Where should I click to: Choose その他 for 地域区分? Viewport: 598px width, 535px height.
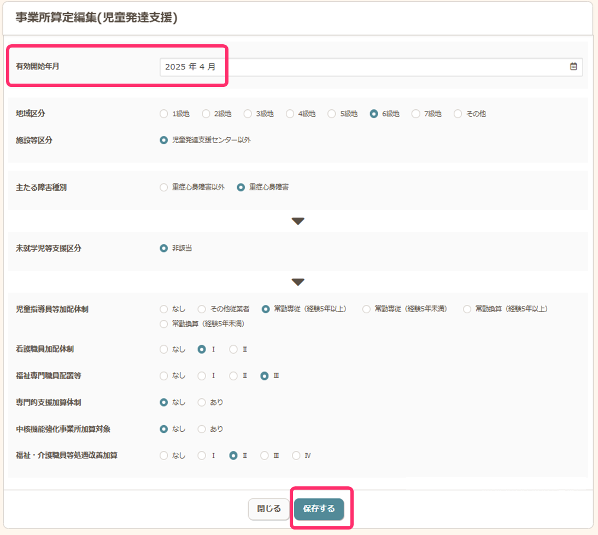tap(458, 114)
